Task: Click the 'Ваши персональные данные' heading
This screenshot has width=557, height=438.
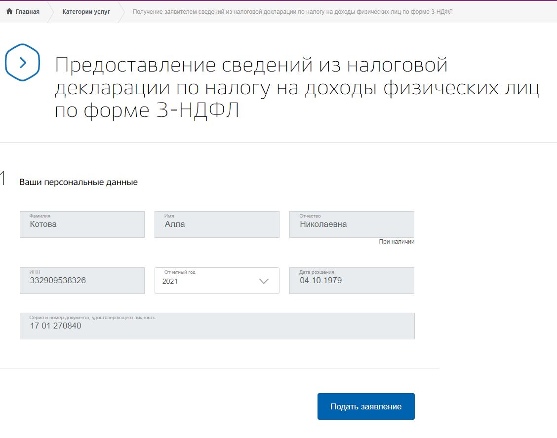Action: coord(79,182)
